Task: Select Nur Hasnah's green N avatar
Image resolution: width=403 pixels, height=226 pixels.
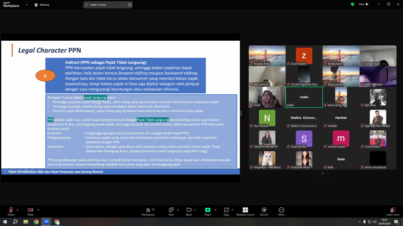Action: pos(267,118)
